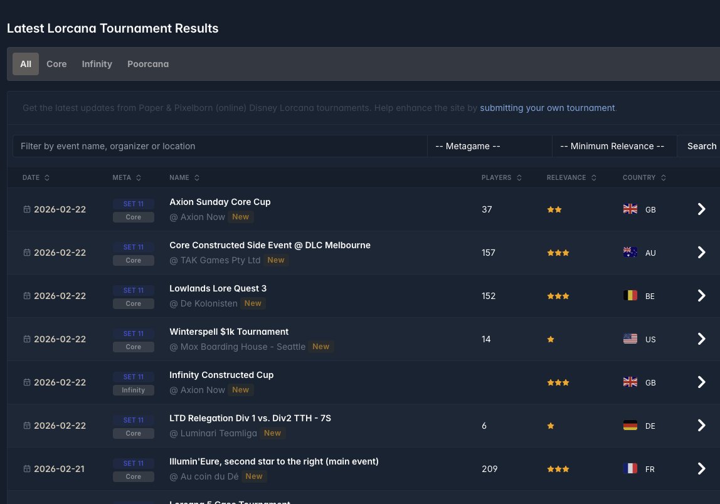720x504 pixels.
Task: Click the '@ De Kolonisten' organizer text
Action: point(203,303)
